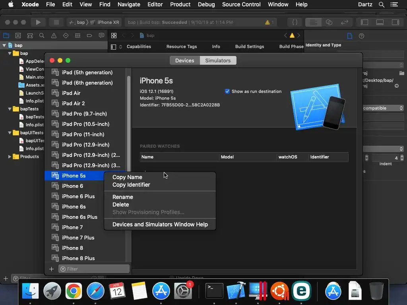Toggle Show as run destination checkbox

227,91
